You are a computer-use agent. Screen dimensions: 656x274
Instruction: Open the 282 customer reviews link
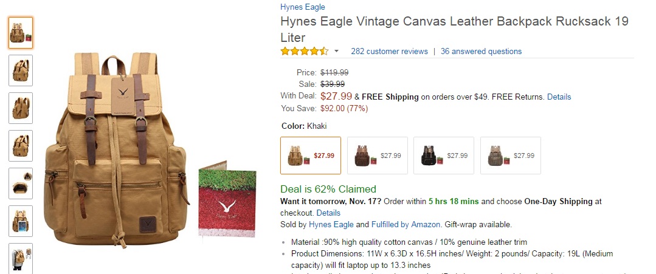click(389, 52)
